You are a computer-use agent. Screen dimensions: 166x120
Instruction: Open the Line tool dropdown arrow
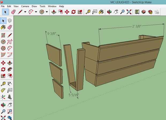(x=25, y=12)
